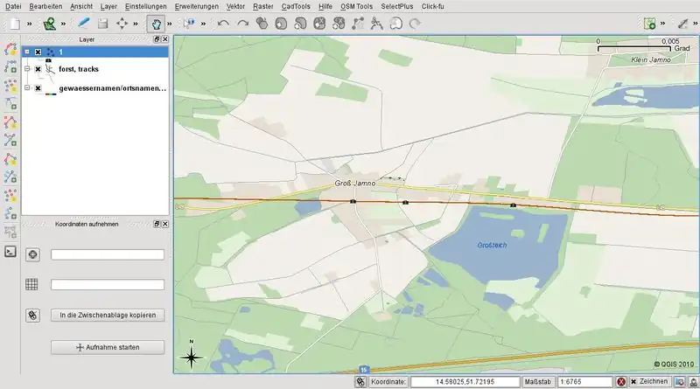This screenshot has height=389, width=700.
Task: Click the mouse tracking icon beside copy button
Action: 33,315
